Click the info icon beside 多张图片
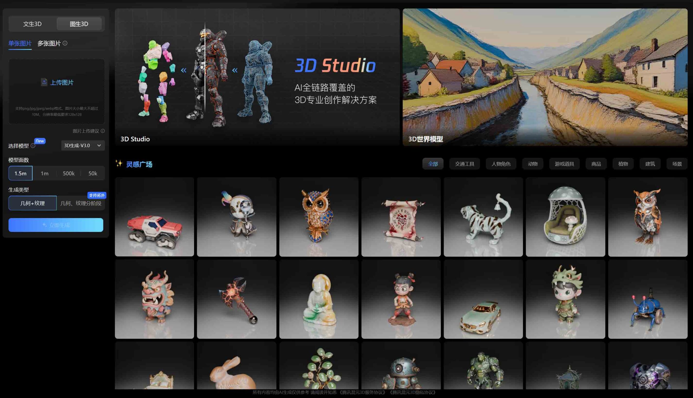693x398 pixels. tap(65, 43)
